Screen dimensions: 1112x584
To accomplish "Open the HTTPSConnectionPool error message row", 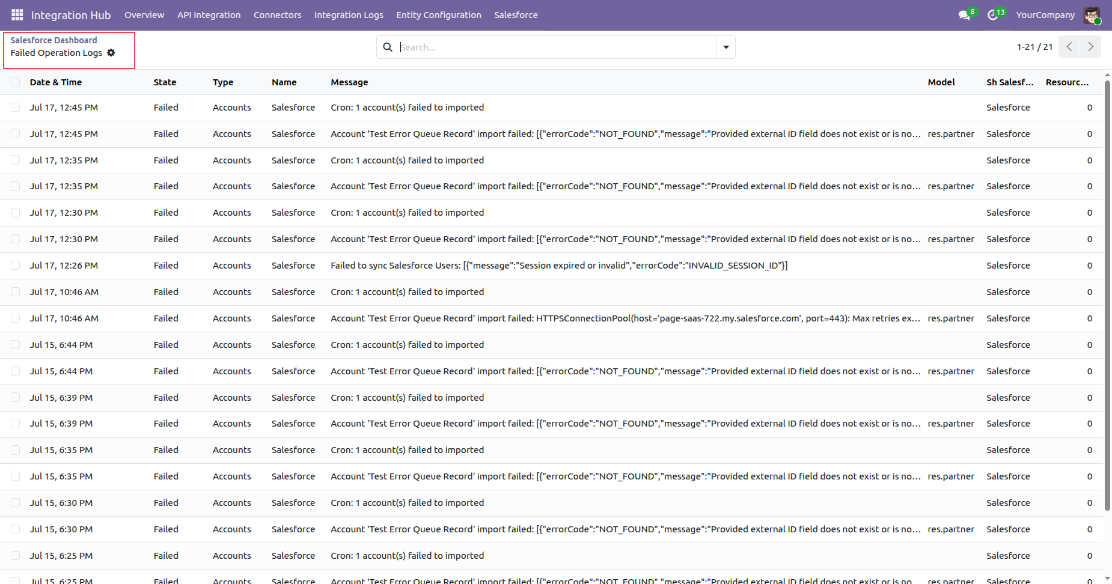I will click(x=625, y=318).
